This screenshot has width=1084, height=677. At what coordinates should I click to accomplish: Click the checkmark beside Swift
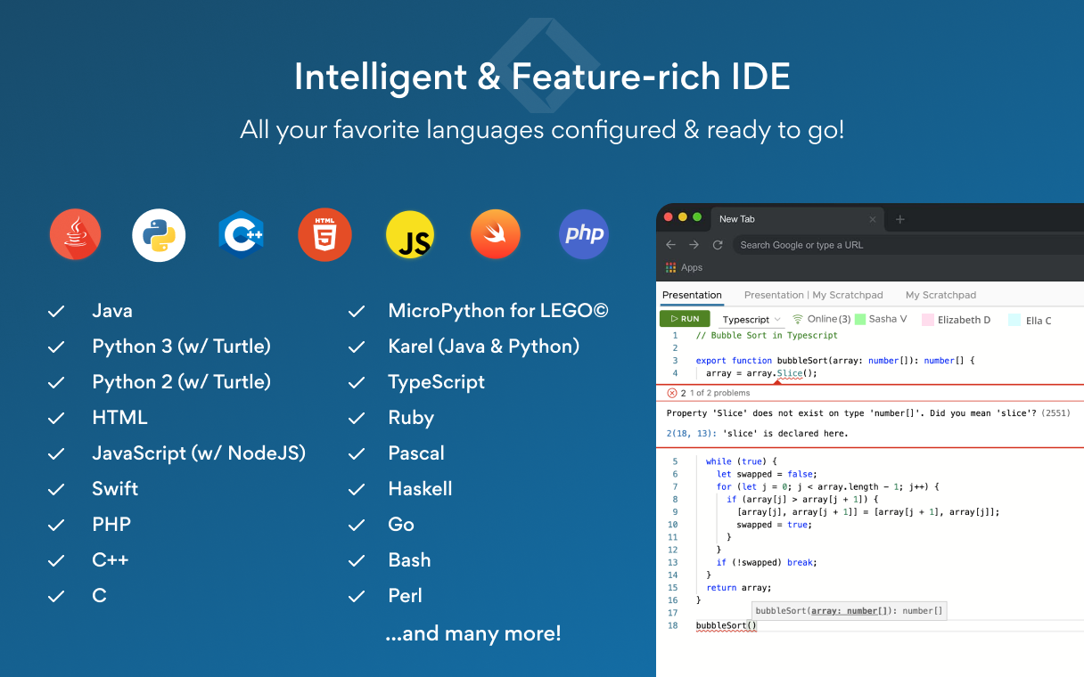coord(56,489)
